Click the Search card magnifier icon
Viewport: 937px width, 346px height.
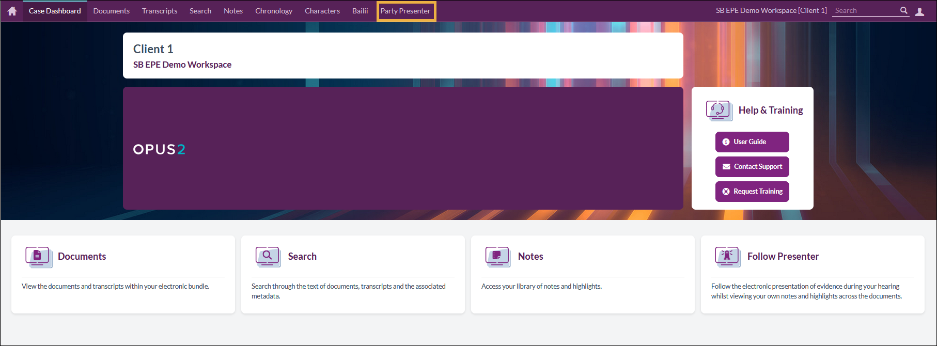[x=268, y=257]
